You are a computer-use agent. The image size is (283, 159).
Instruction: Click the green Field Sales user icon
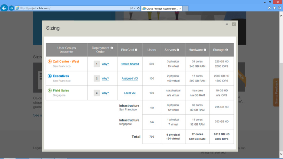tap(50, 90)
